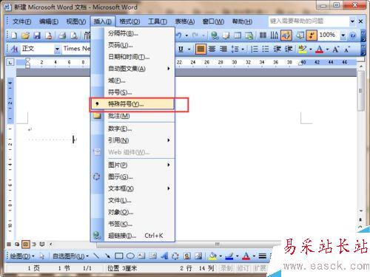Click the vertical scrollbar thumb
The height and width of the screenshot is (277, 370).
(360, 91)
